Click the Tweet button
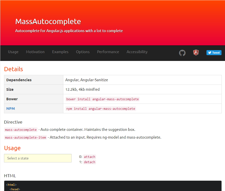Screen dimensions: 225x191 click(x=214, y=53)
